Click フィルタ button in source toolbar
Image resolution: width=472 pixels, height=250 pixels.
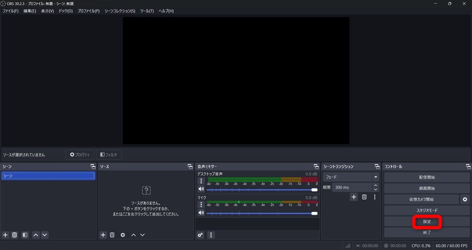(109, 154)
